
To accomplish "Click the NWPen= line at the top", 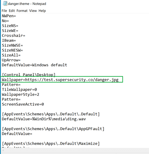I will point(9,16).
